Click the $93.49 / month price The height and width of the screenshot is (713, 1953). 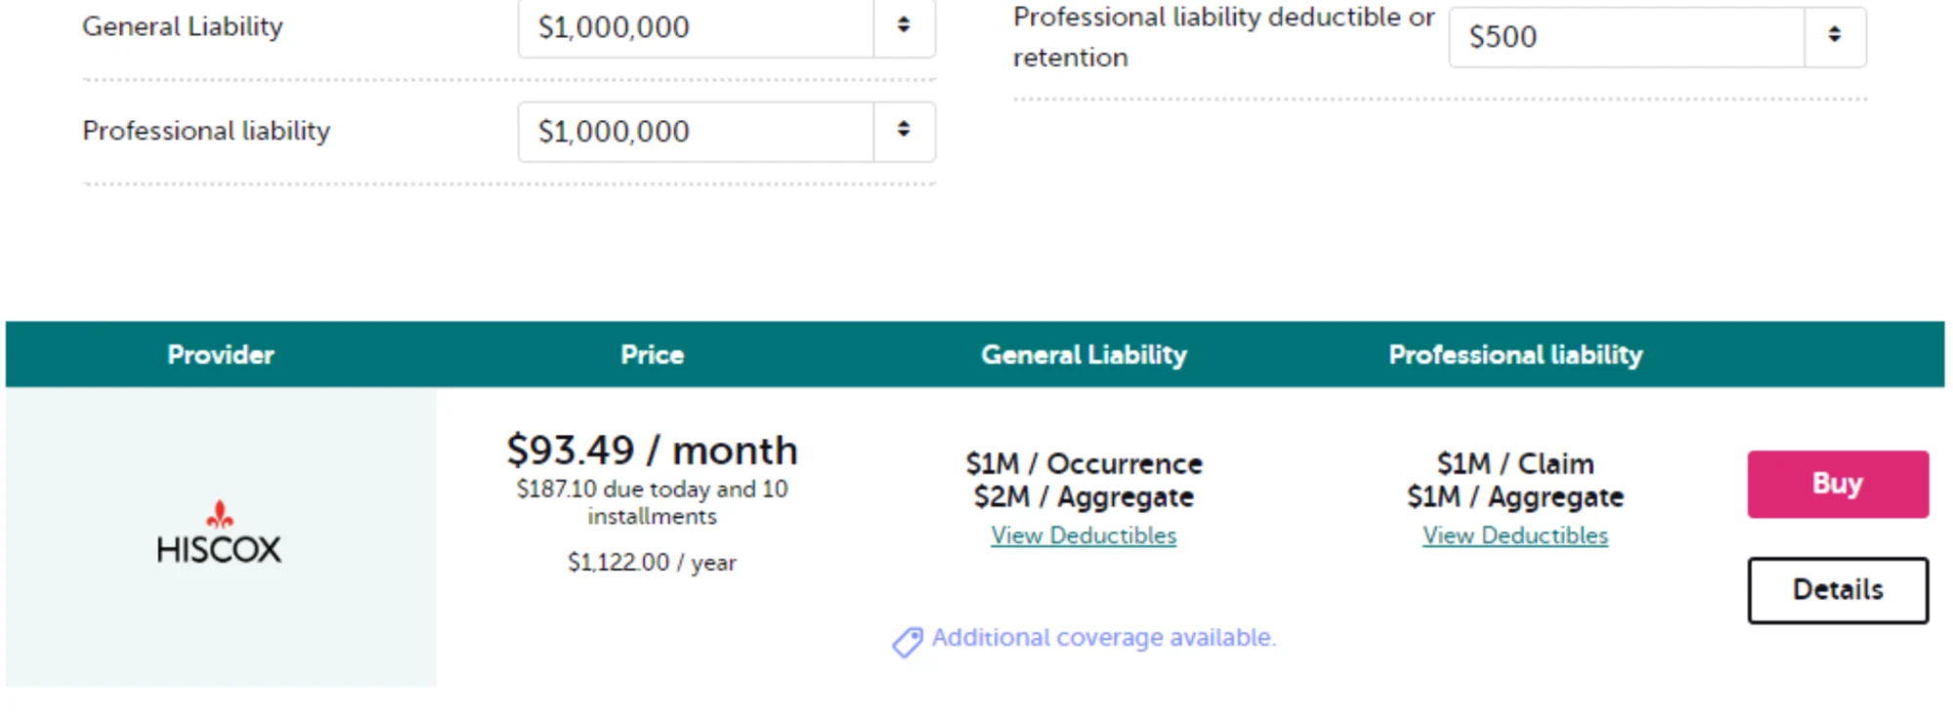652,450
